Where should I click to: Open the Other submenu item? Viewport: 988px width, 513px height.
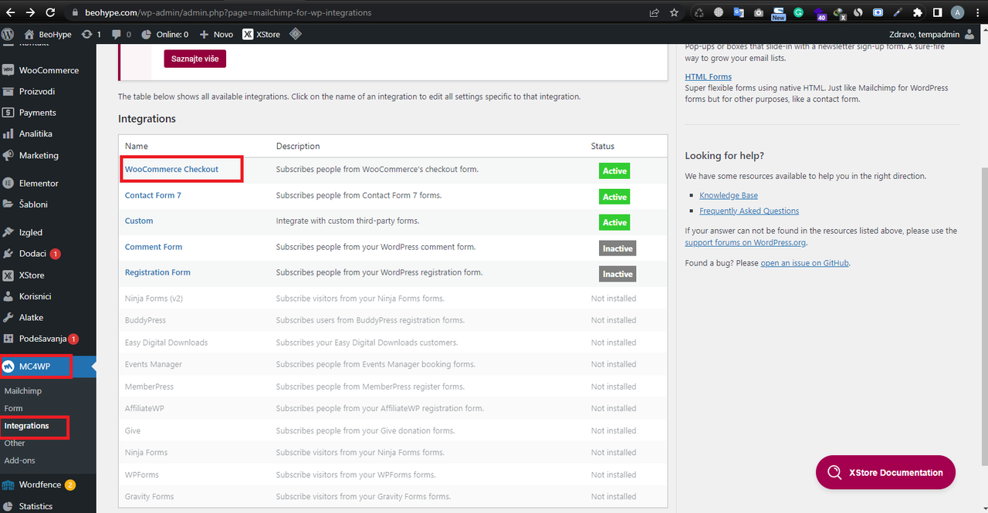[x=15, y=443]
